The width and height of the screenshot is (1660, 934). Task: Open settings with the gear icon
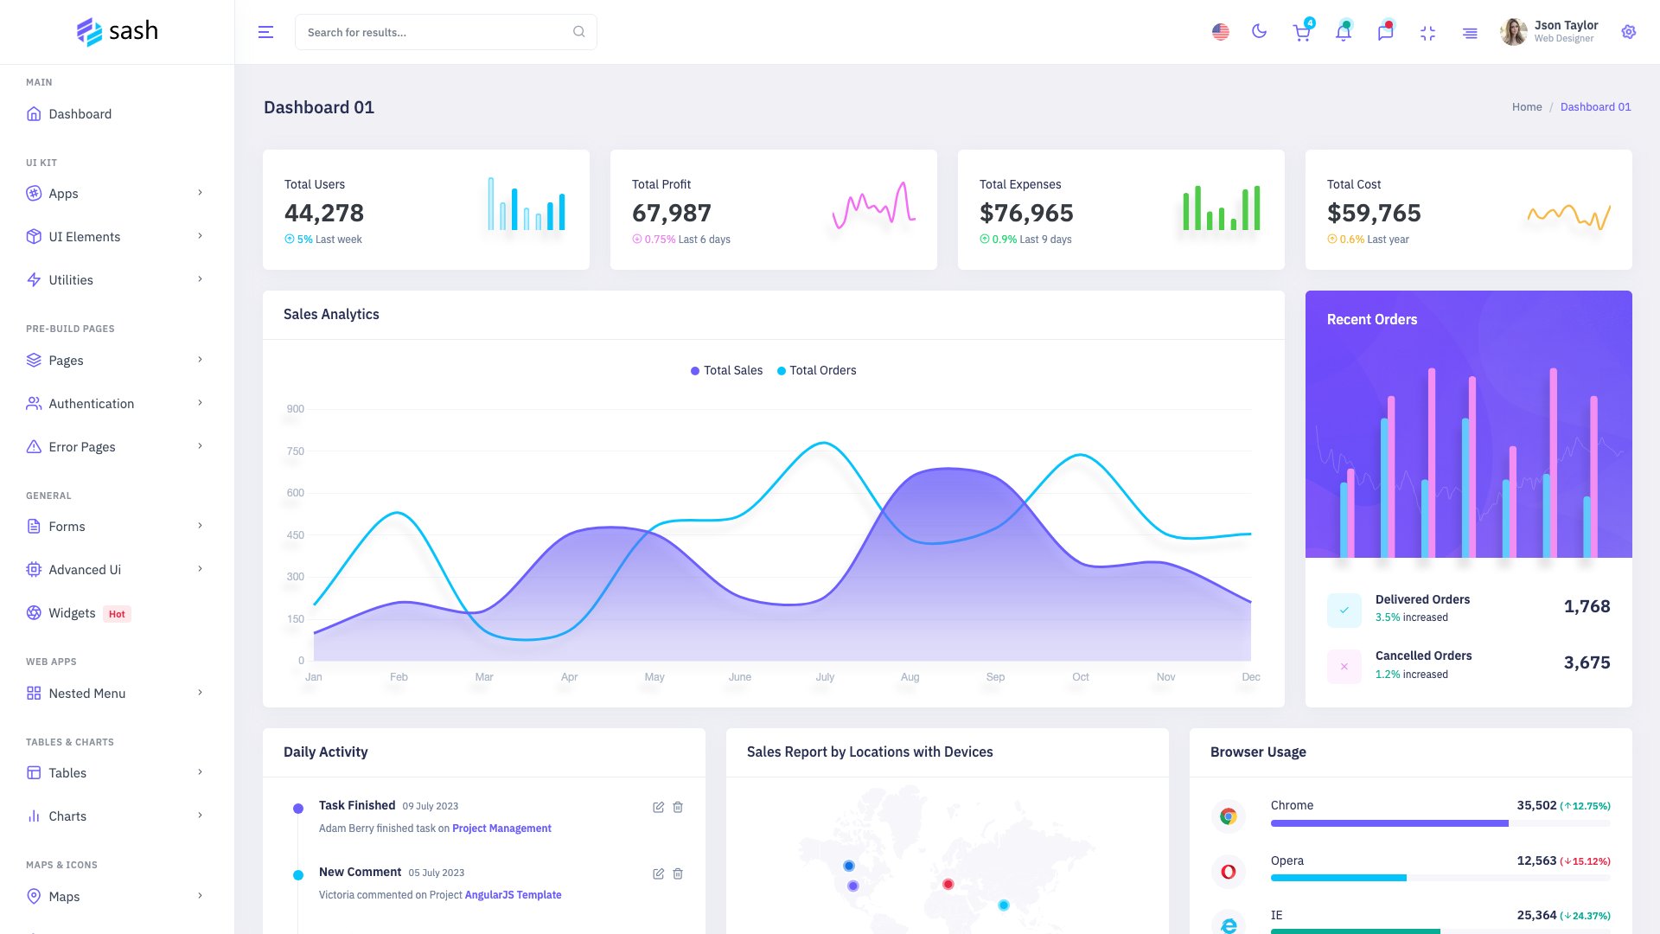(1628, 31)
